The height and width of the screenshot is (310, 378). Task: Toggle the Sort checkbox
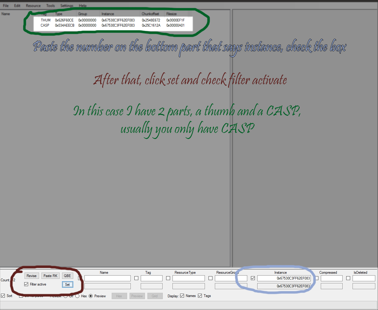[x=3, y=296]
